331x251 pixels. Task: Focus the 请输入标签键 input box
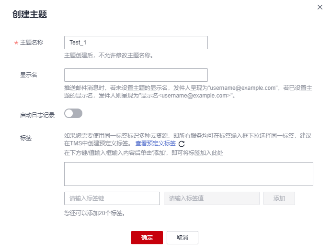[112, 198]
